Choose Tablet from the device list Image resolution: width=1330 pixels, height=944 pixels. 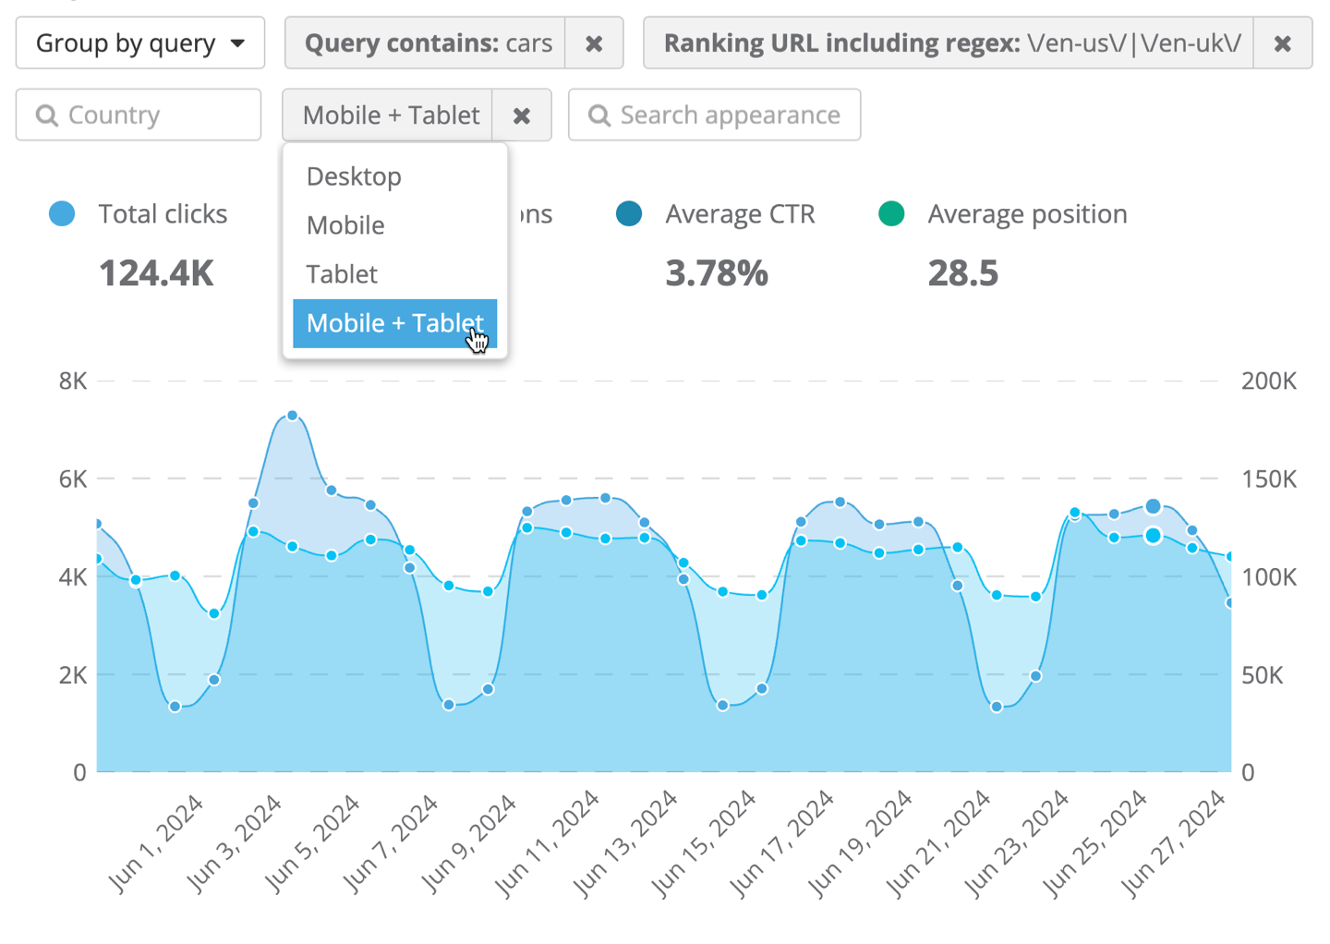point(395,274)
